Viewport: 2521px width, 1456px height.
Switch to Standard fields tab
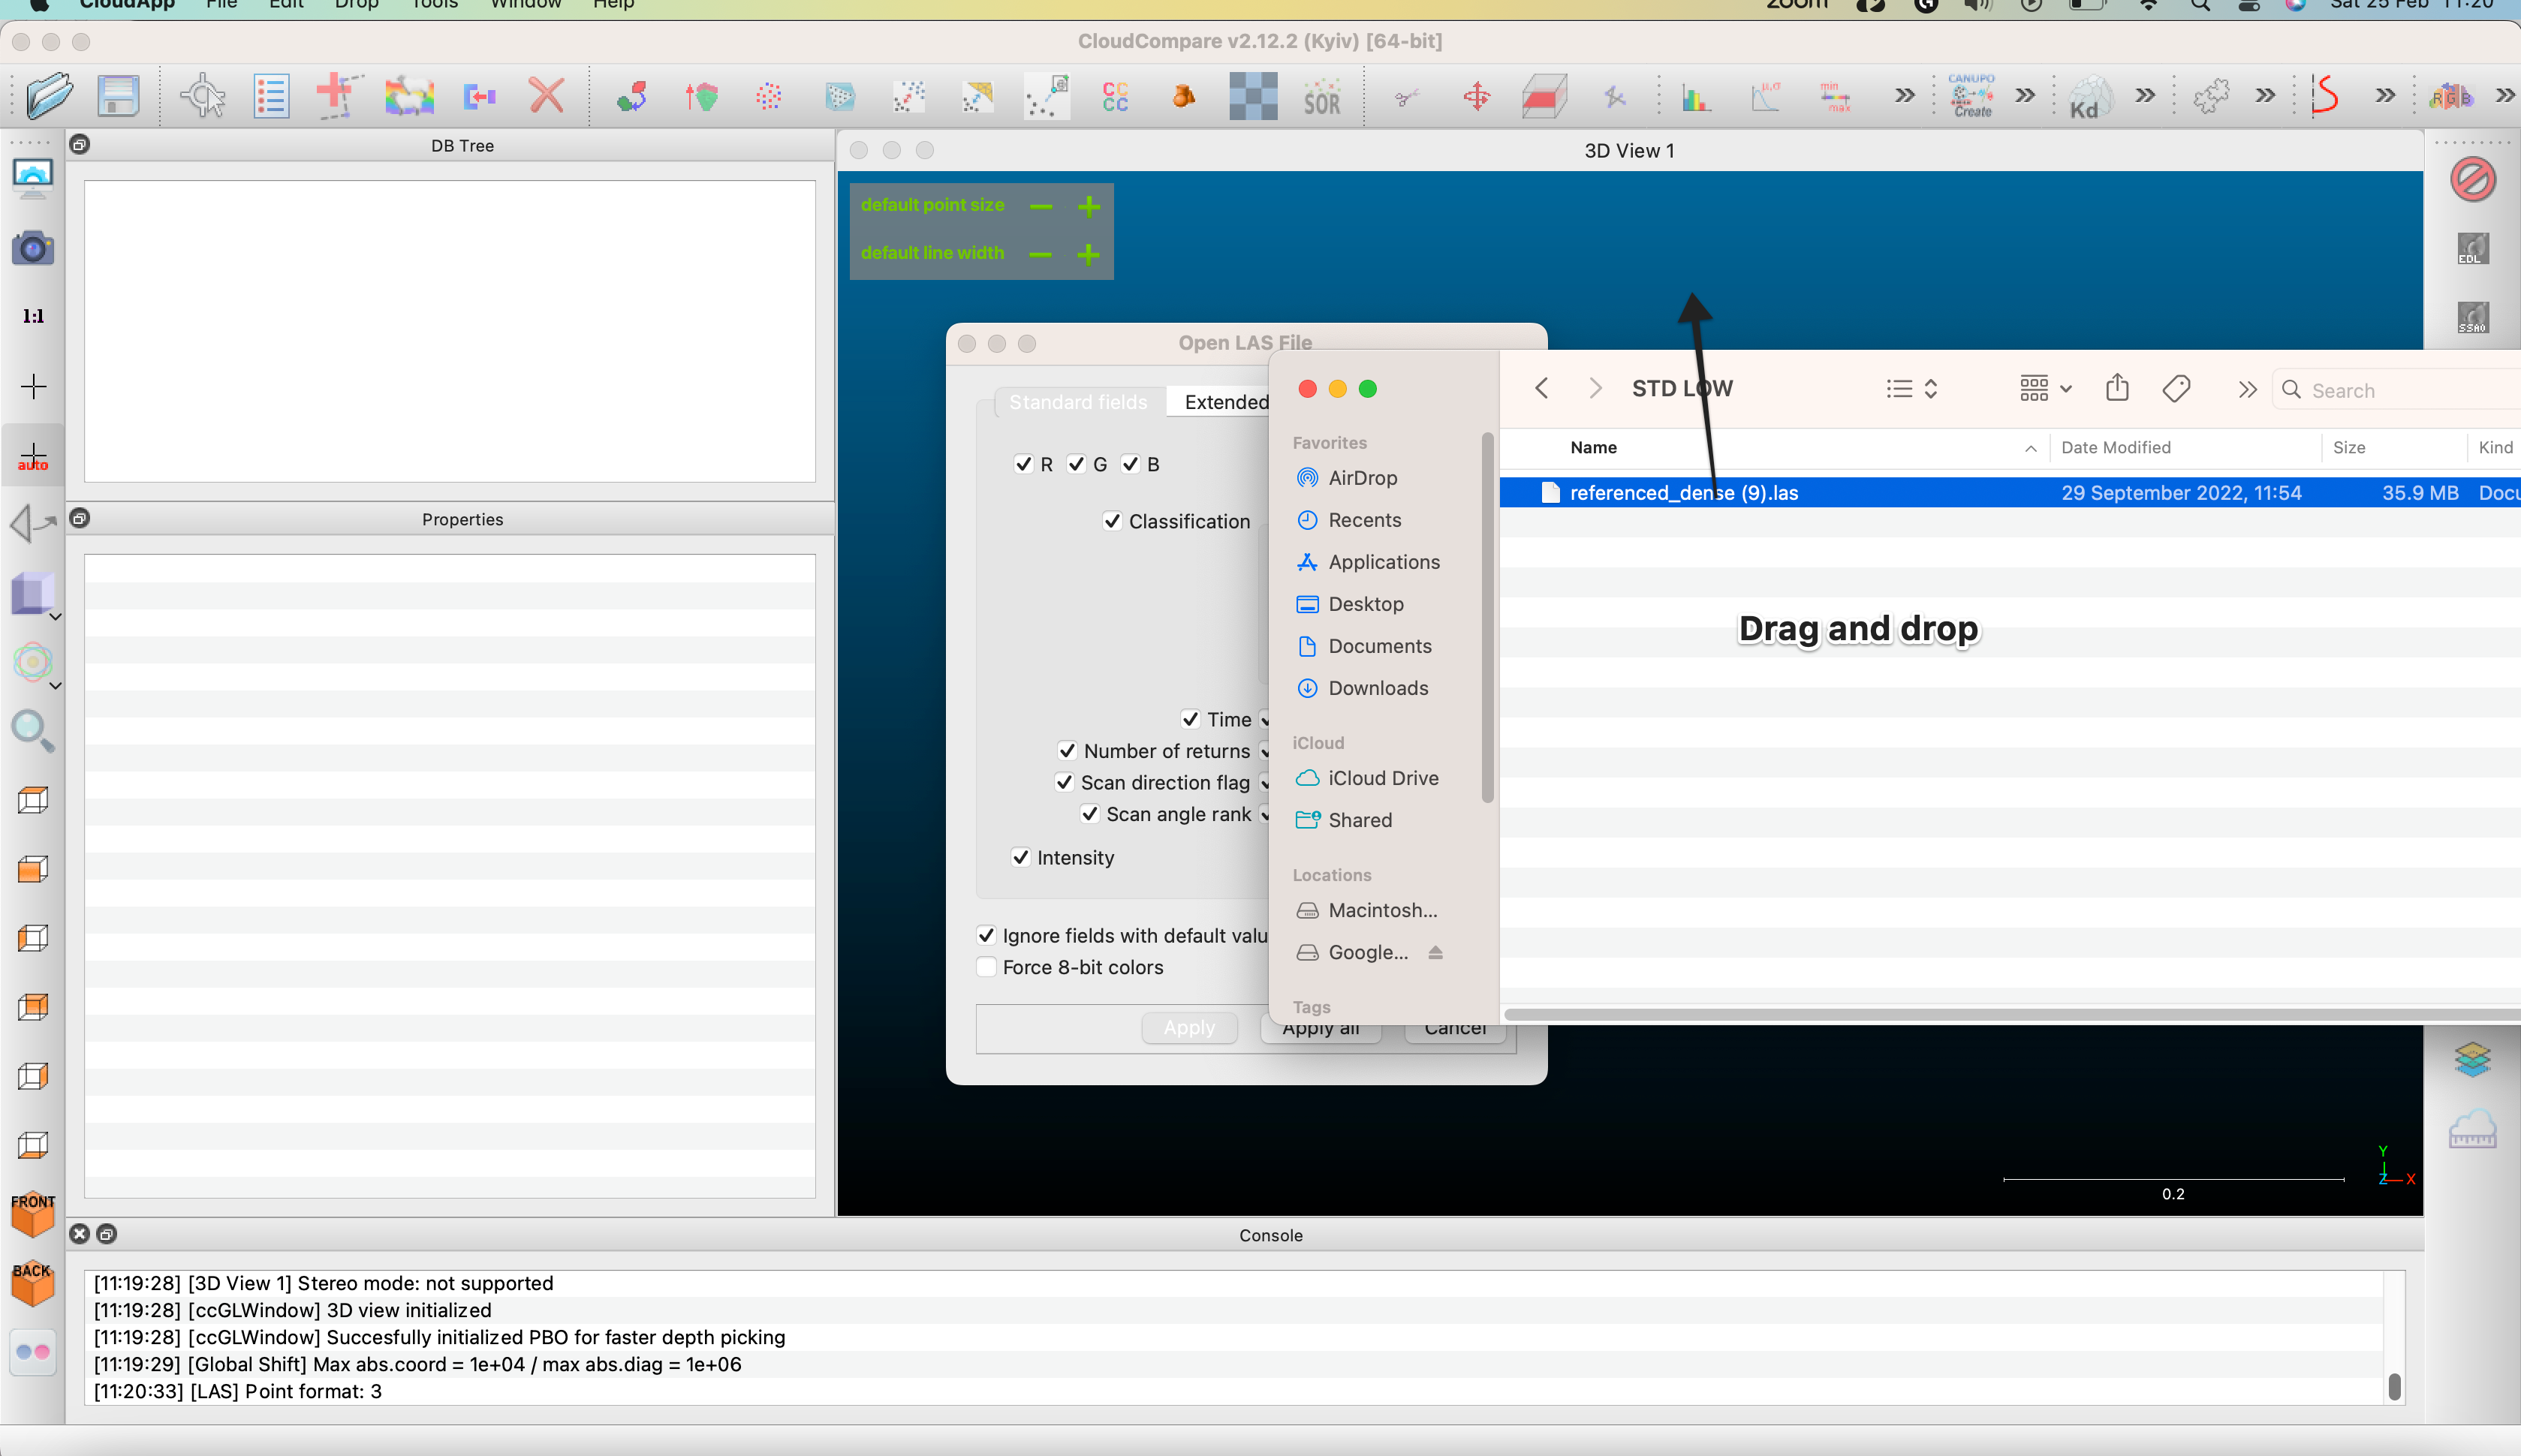(x=1078, y=402)
